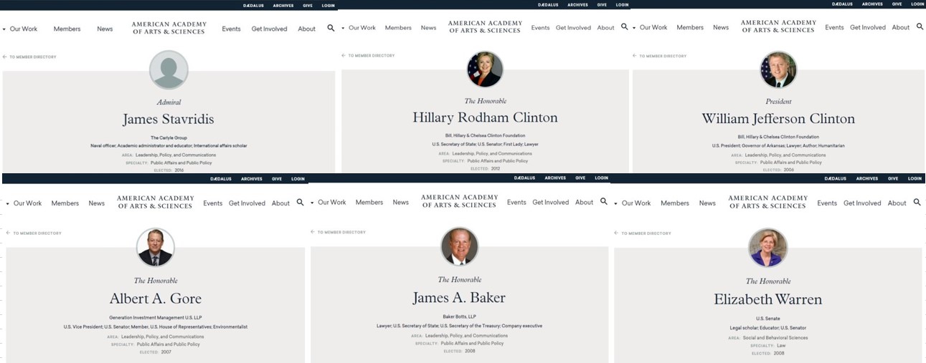Click 'To Member Directory' on Gore page
The height and width of the screenshot is (363, 926).
coord(37,233)
